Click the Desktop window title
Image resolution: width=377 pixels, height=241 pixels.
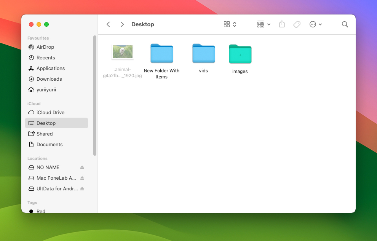coord(142,24)
